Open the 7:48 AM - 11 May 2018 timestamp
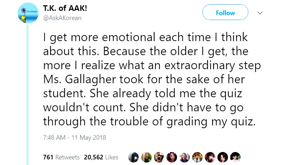 74,137
